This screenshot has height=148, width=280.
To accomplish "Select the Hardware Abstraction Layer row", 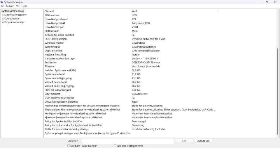I will pyautogui.click(x=130, y=58).
